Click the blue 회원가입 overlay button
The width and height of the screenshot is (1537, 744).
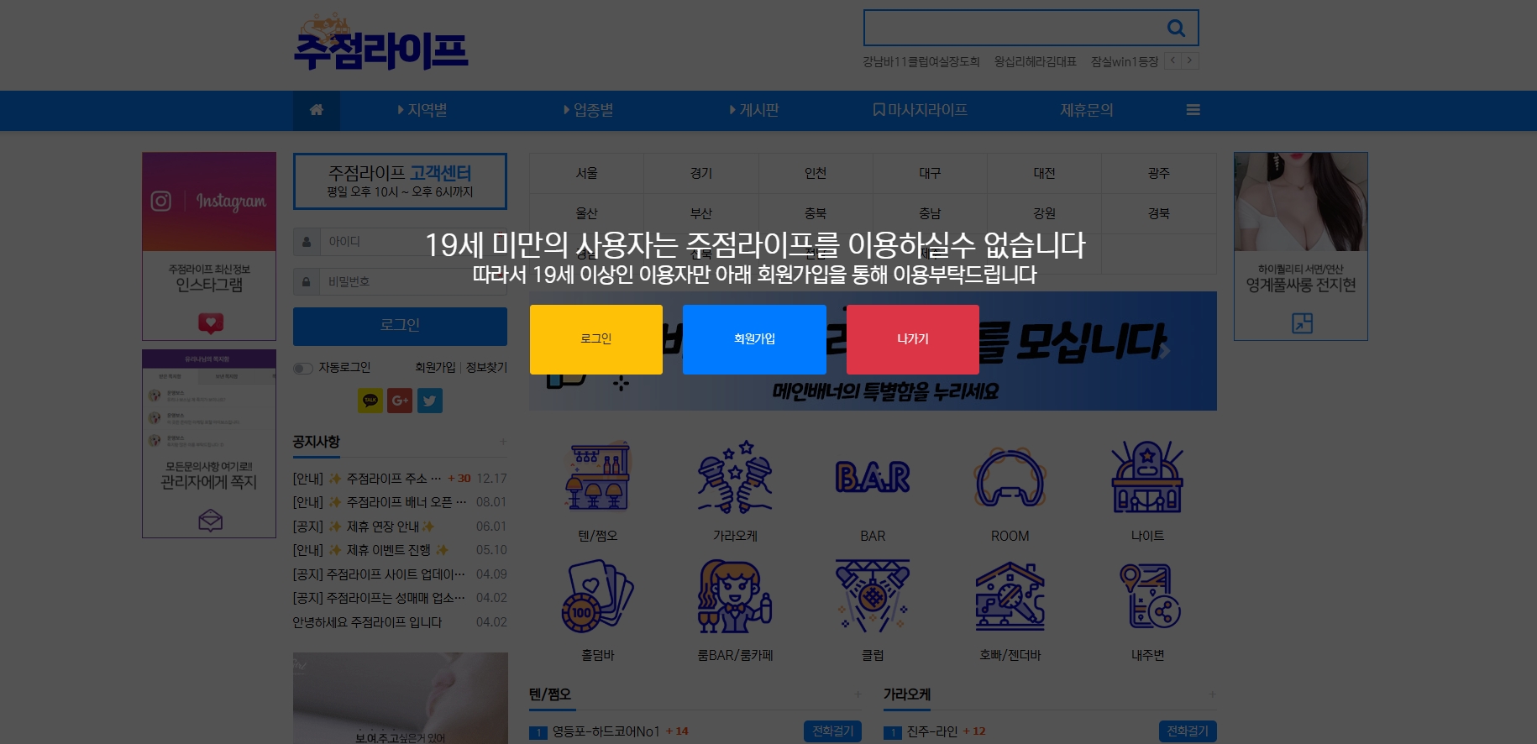[x=754, y=339]
